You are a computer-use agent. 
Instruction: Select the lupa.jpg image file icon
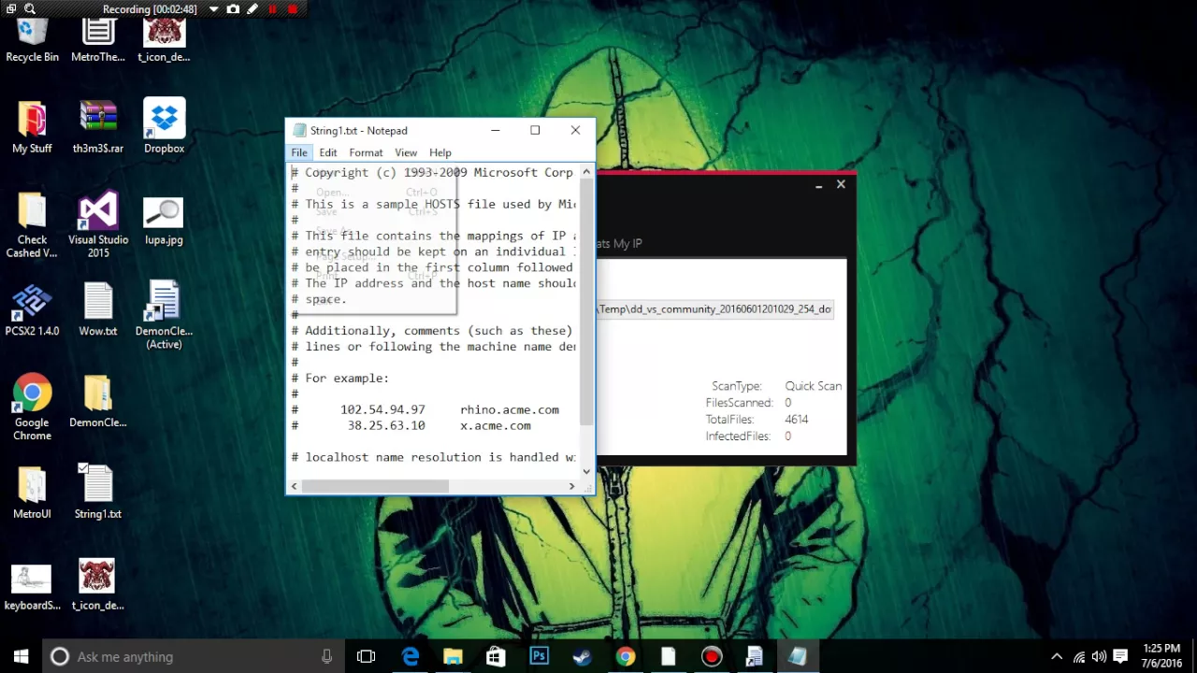(164, 222)
